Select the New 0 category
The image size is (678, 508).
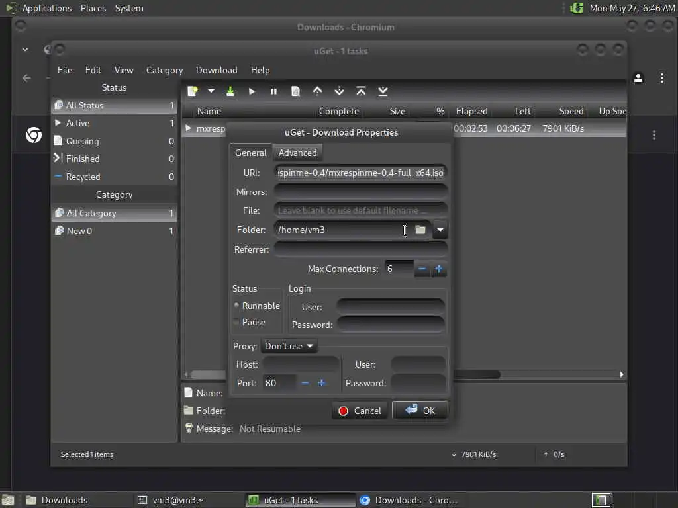(x=114, y=231)
